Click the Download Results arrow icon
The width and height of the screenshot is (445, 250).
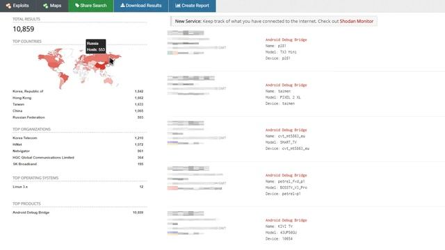tap(122, 6)
